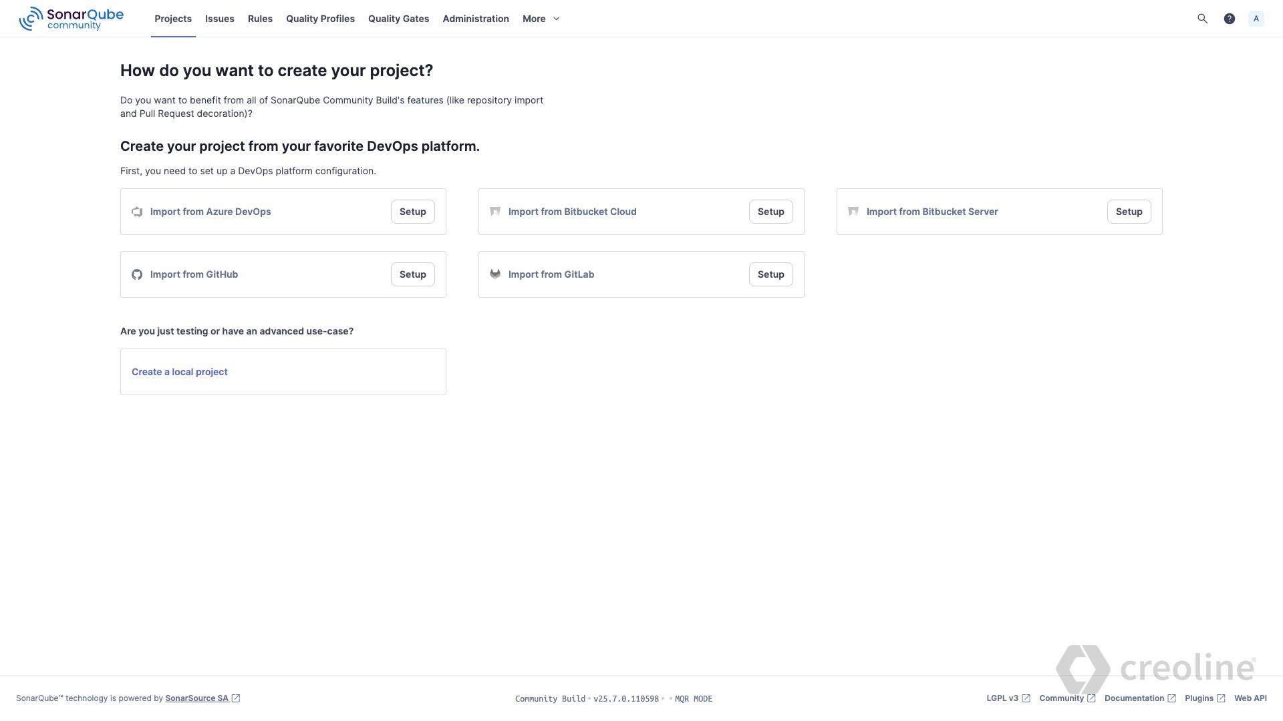This screenshot has width=1283, height=721.
Task: Click 'Import from Bitbucket Cloud' label
Action: tap(572, 212)
